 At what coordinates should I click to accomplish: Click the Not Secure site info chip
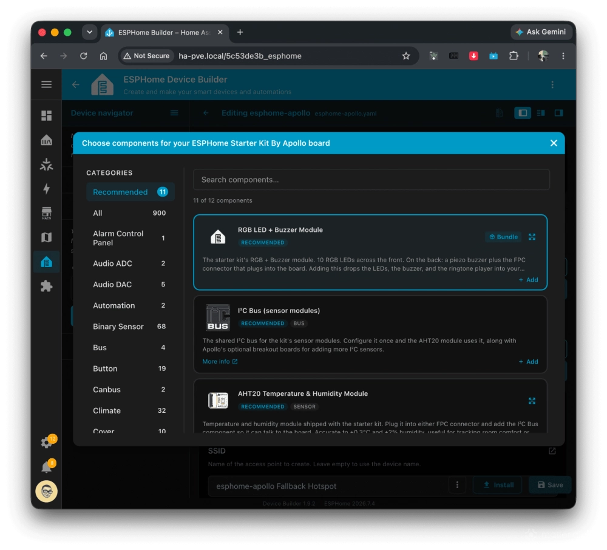147,56
